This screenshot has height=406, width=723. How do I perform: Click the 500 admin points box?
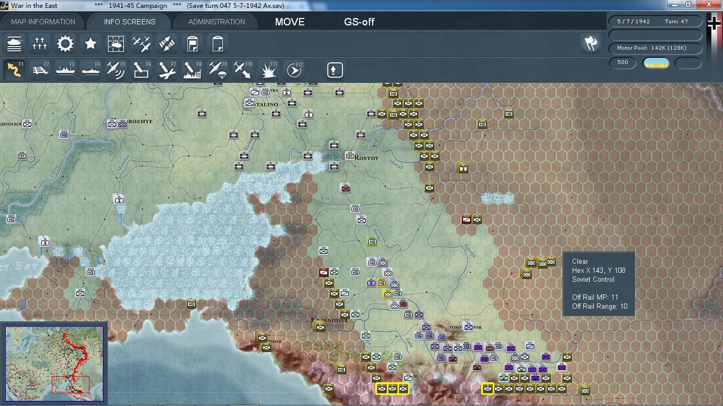[623, 62]
